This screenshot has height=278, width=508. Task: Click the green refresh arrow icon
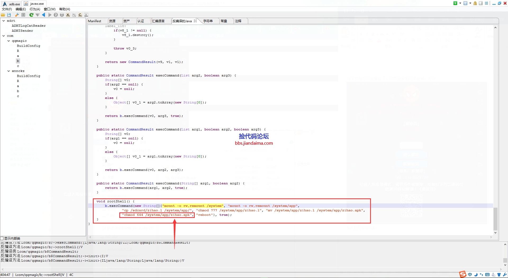tap(31, 15)
